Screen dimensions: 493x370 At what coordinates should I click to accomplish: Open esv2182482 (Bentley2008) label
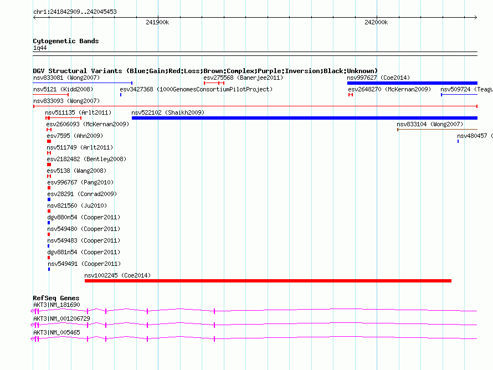pos(86,159)
